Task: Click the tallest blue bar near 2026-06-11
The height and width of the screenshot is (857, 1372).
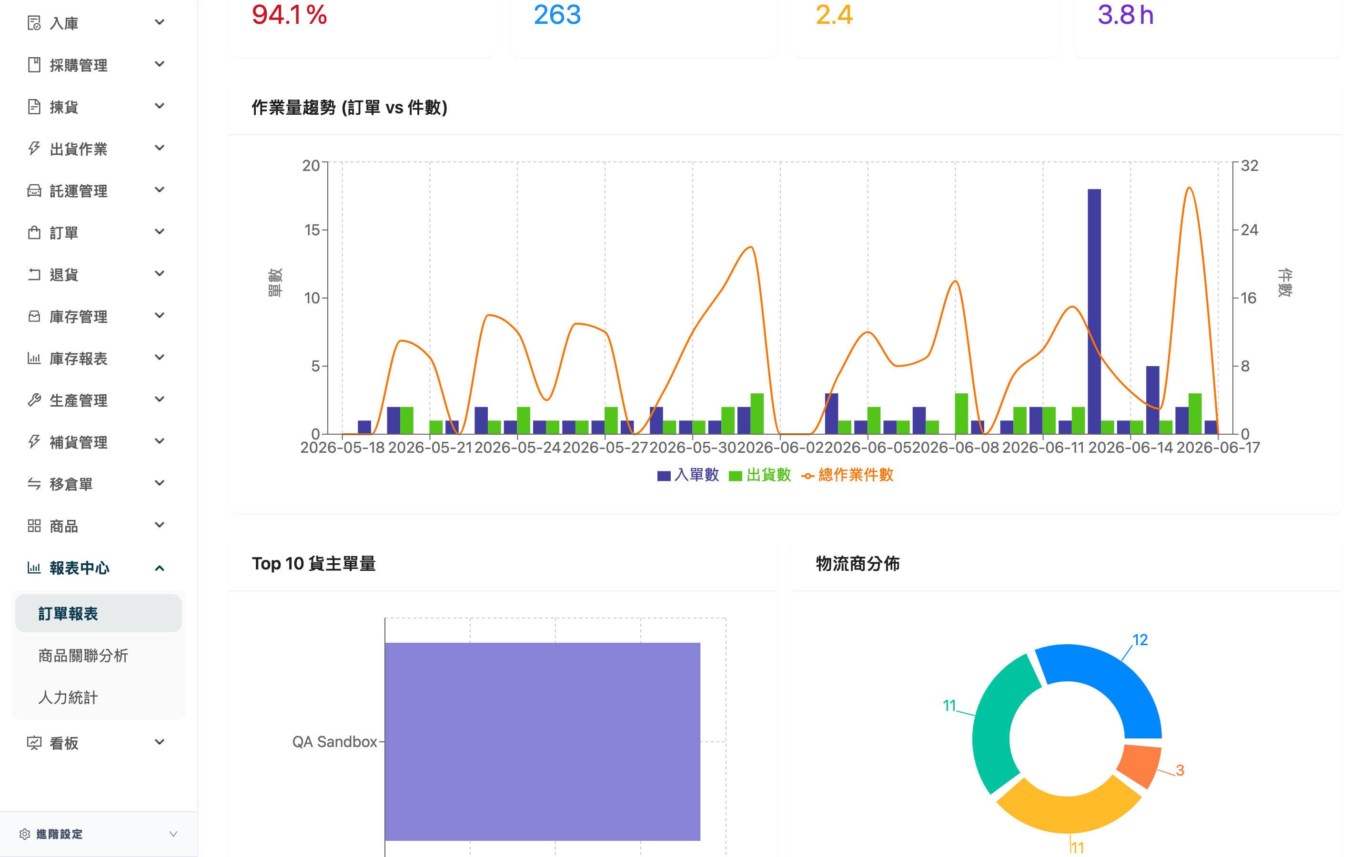Action: pyautogui.click(x=1094, y=311)
